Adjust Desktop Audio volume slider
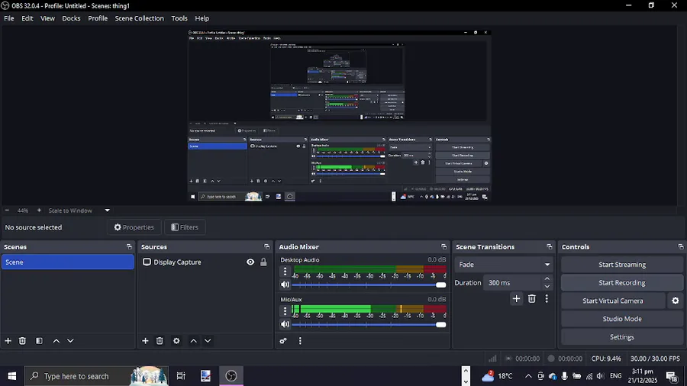 pyautogui.click(x=369, y=285)
